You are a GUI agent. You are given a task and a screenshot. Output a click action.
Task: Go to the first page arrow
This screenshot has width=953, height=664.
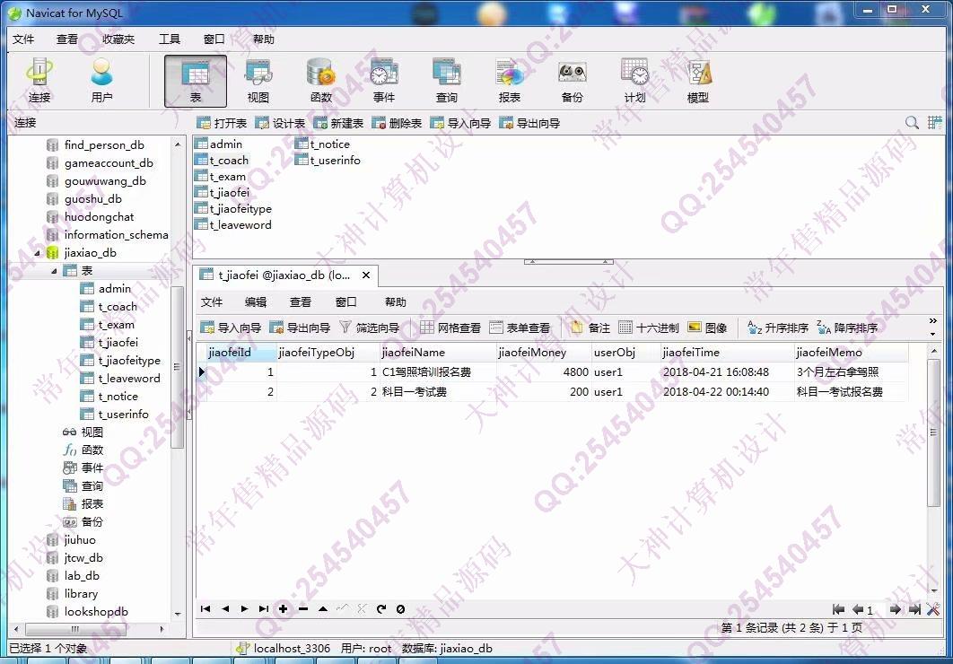click(839, 609)
